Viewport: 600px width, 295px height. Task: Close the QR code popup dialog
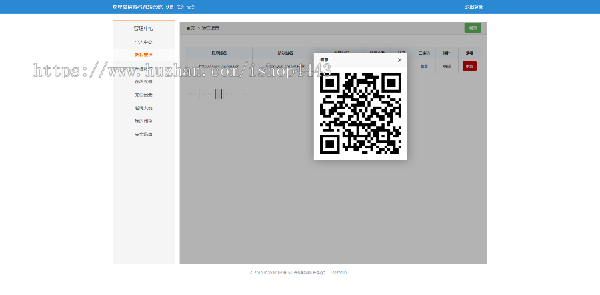click(x=399, y=60)
